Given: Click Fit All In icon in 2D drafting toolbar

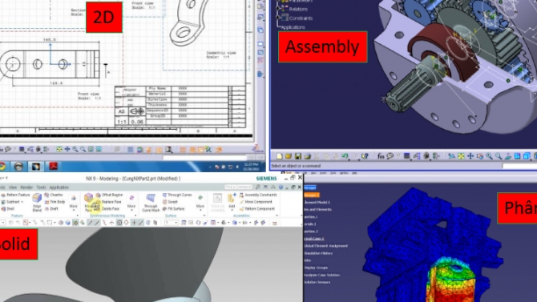Looking at the screenshot, I should point(59,149).
